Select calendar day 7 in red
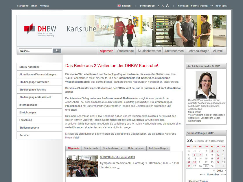Image resolution: width=243 pixels, height=182 pixels. click(x=200, y=155)
